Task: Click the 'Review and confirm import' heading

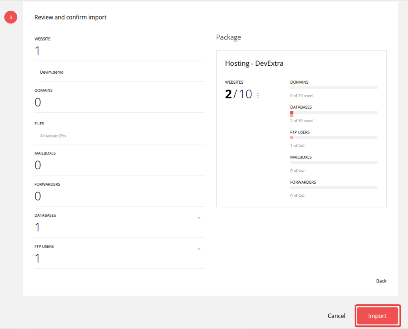Action: pos(71,17)
